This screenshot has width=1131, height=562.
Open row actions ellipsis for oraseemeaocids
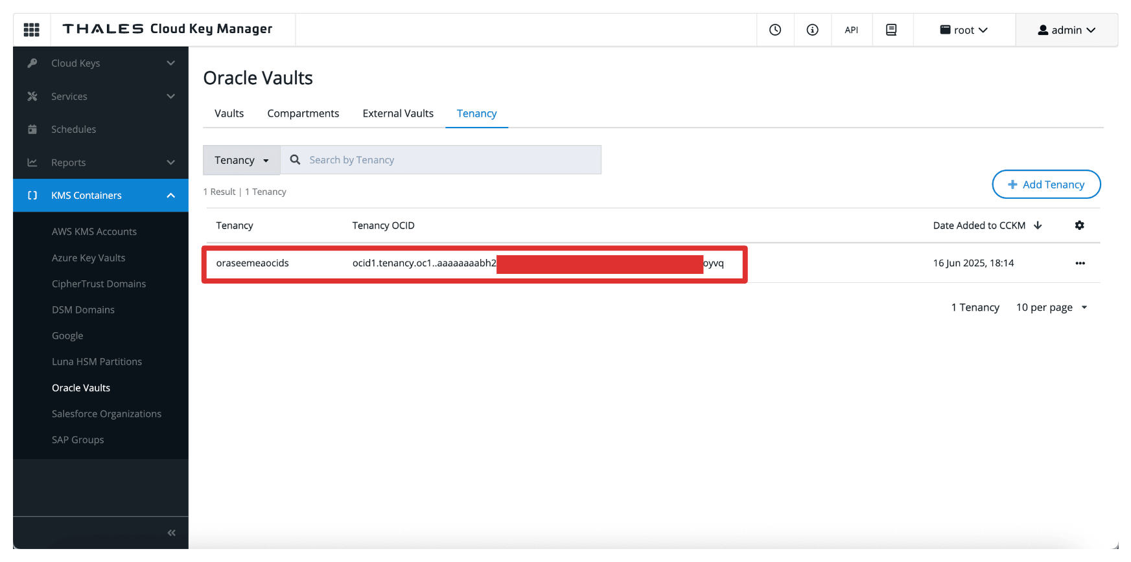point(1080,263)
